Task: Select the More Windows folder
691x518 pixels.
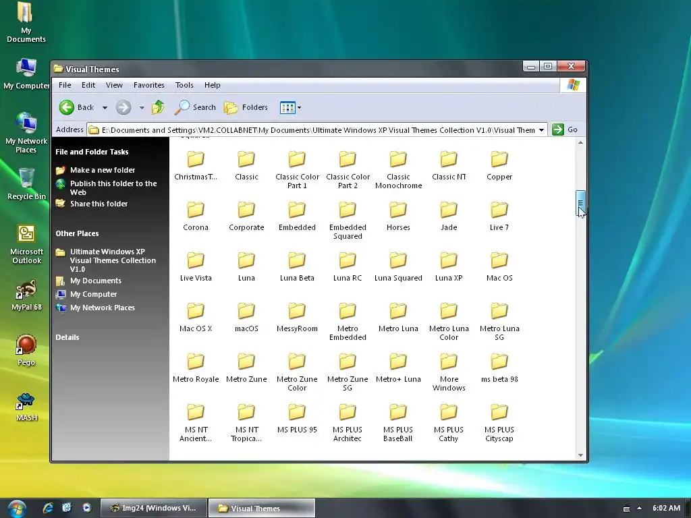Action: pyautogui.click(x=449, y=372)
